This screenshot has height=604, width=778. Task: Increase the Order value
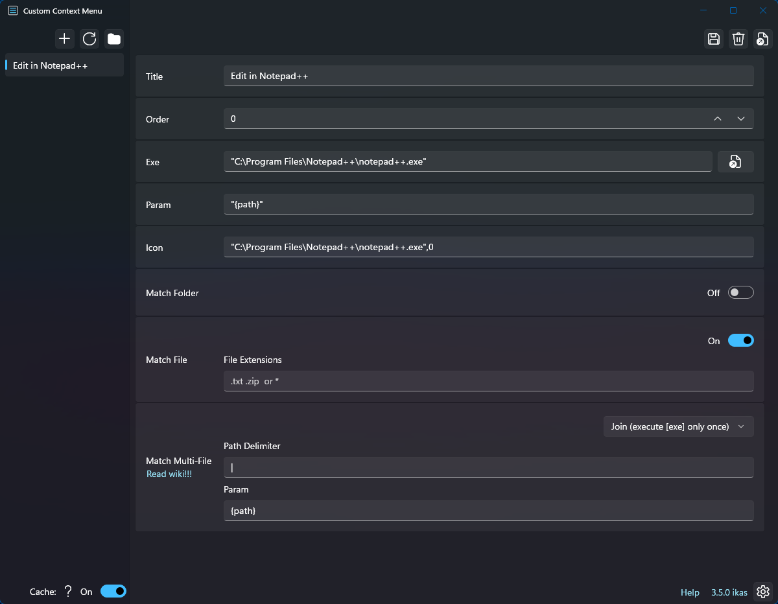point(718,119)
